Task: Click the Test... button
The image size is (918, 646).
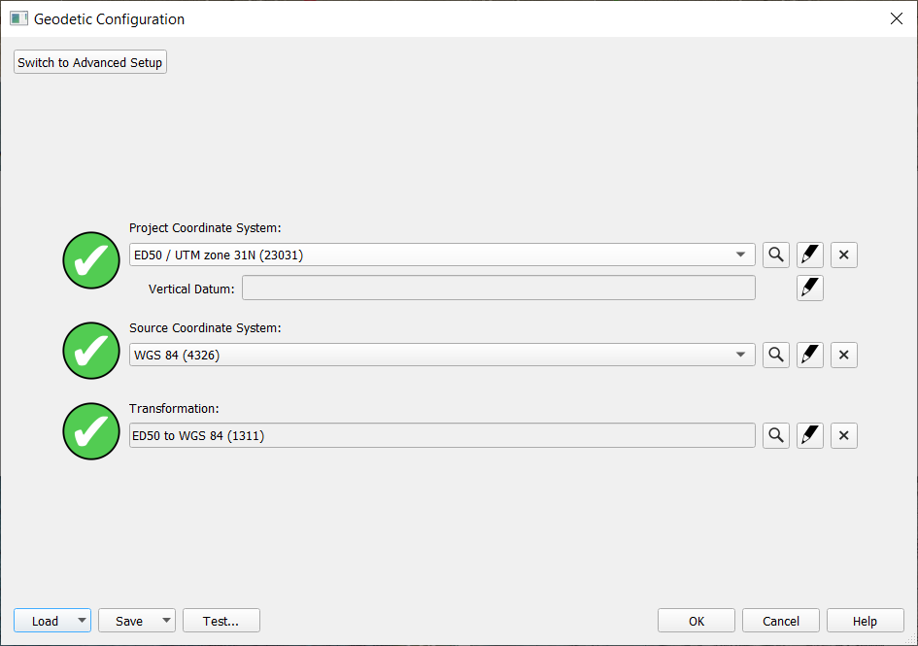Action: (x=221, y=621)
